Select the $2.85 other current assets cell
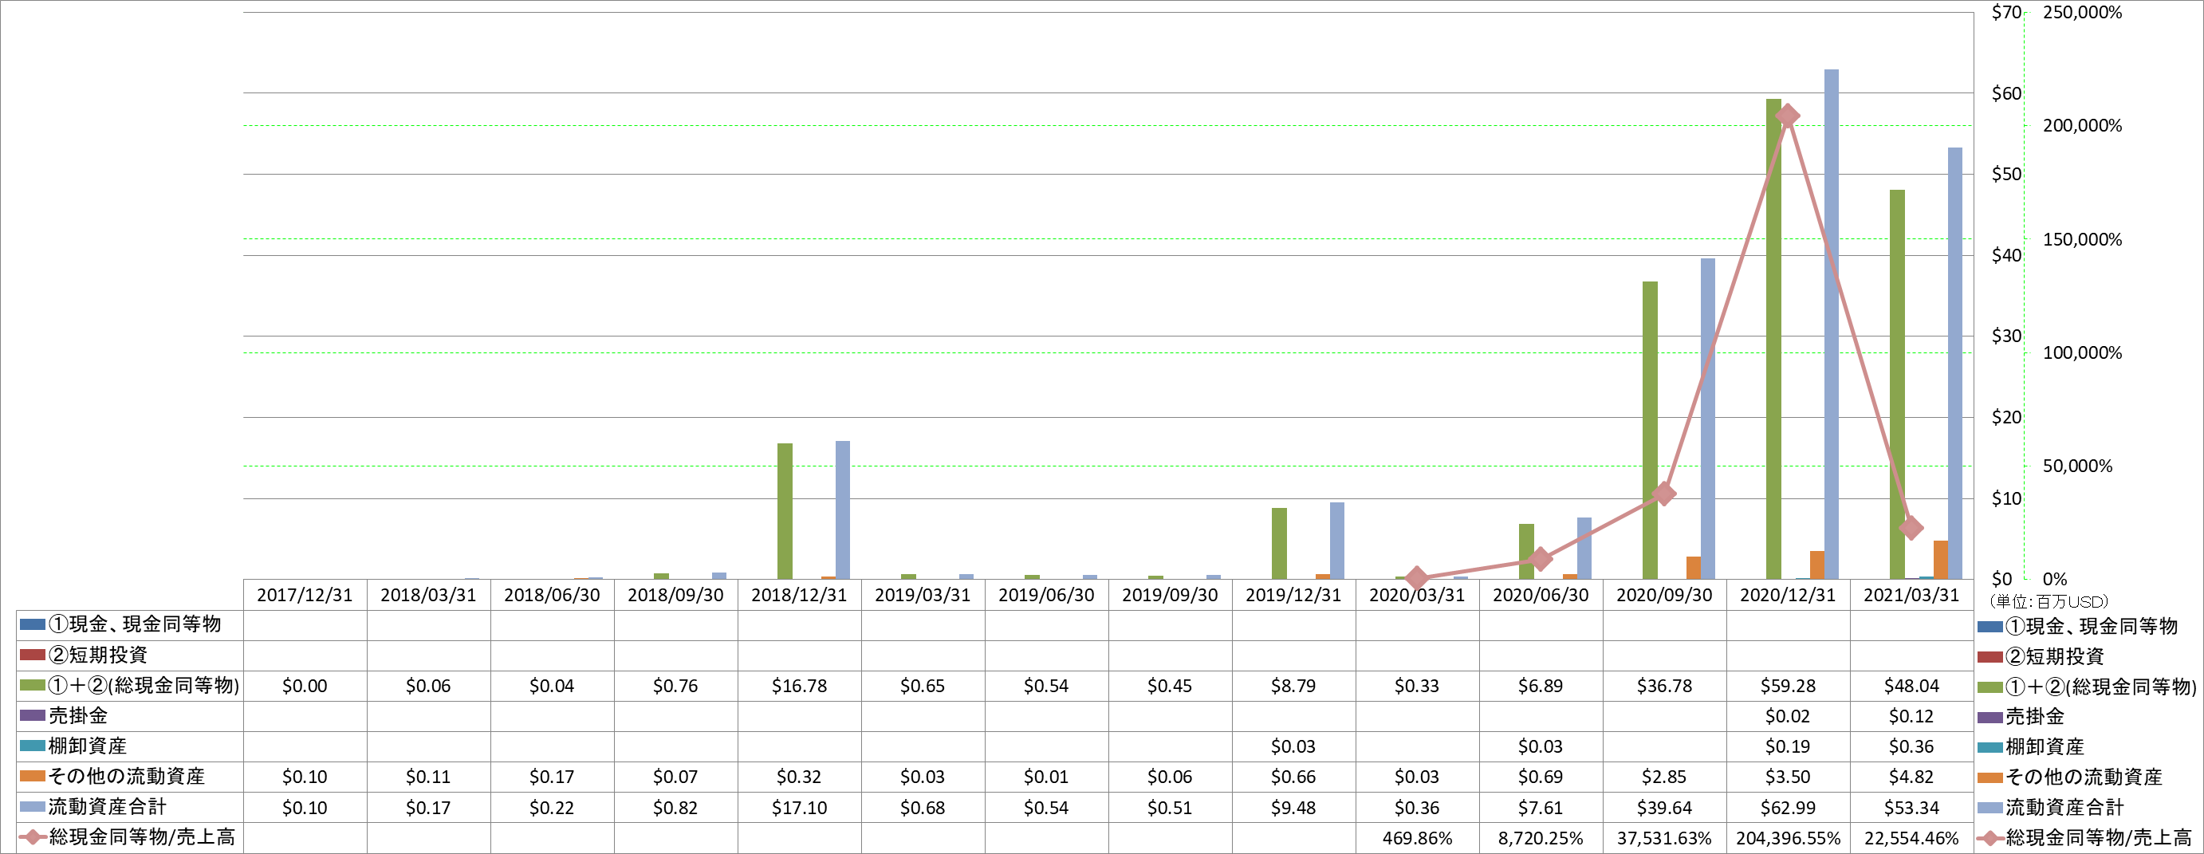 click(1664, 777)
